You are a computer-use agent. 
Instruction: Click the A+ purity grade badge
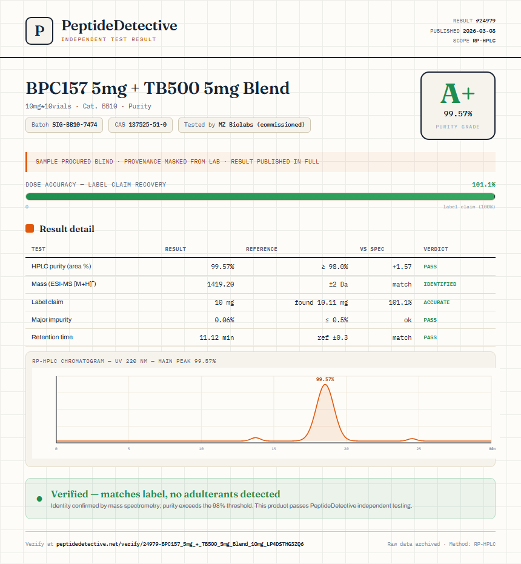(x=457, y=105)
